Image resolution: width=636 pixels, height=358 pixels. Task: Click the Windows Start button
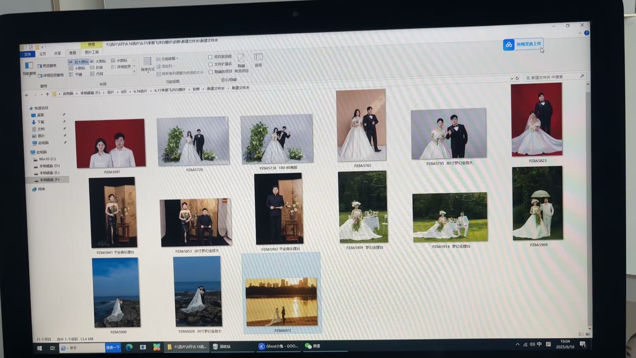point(39,348)
